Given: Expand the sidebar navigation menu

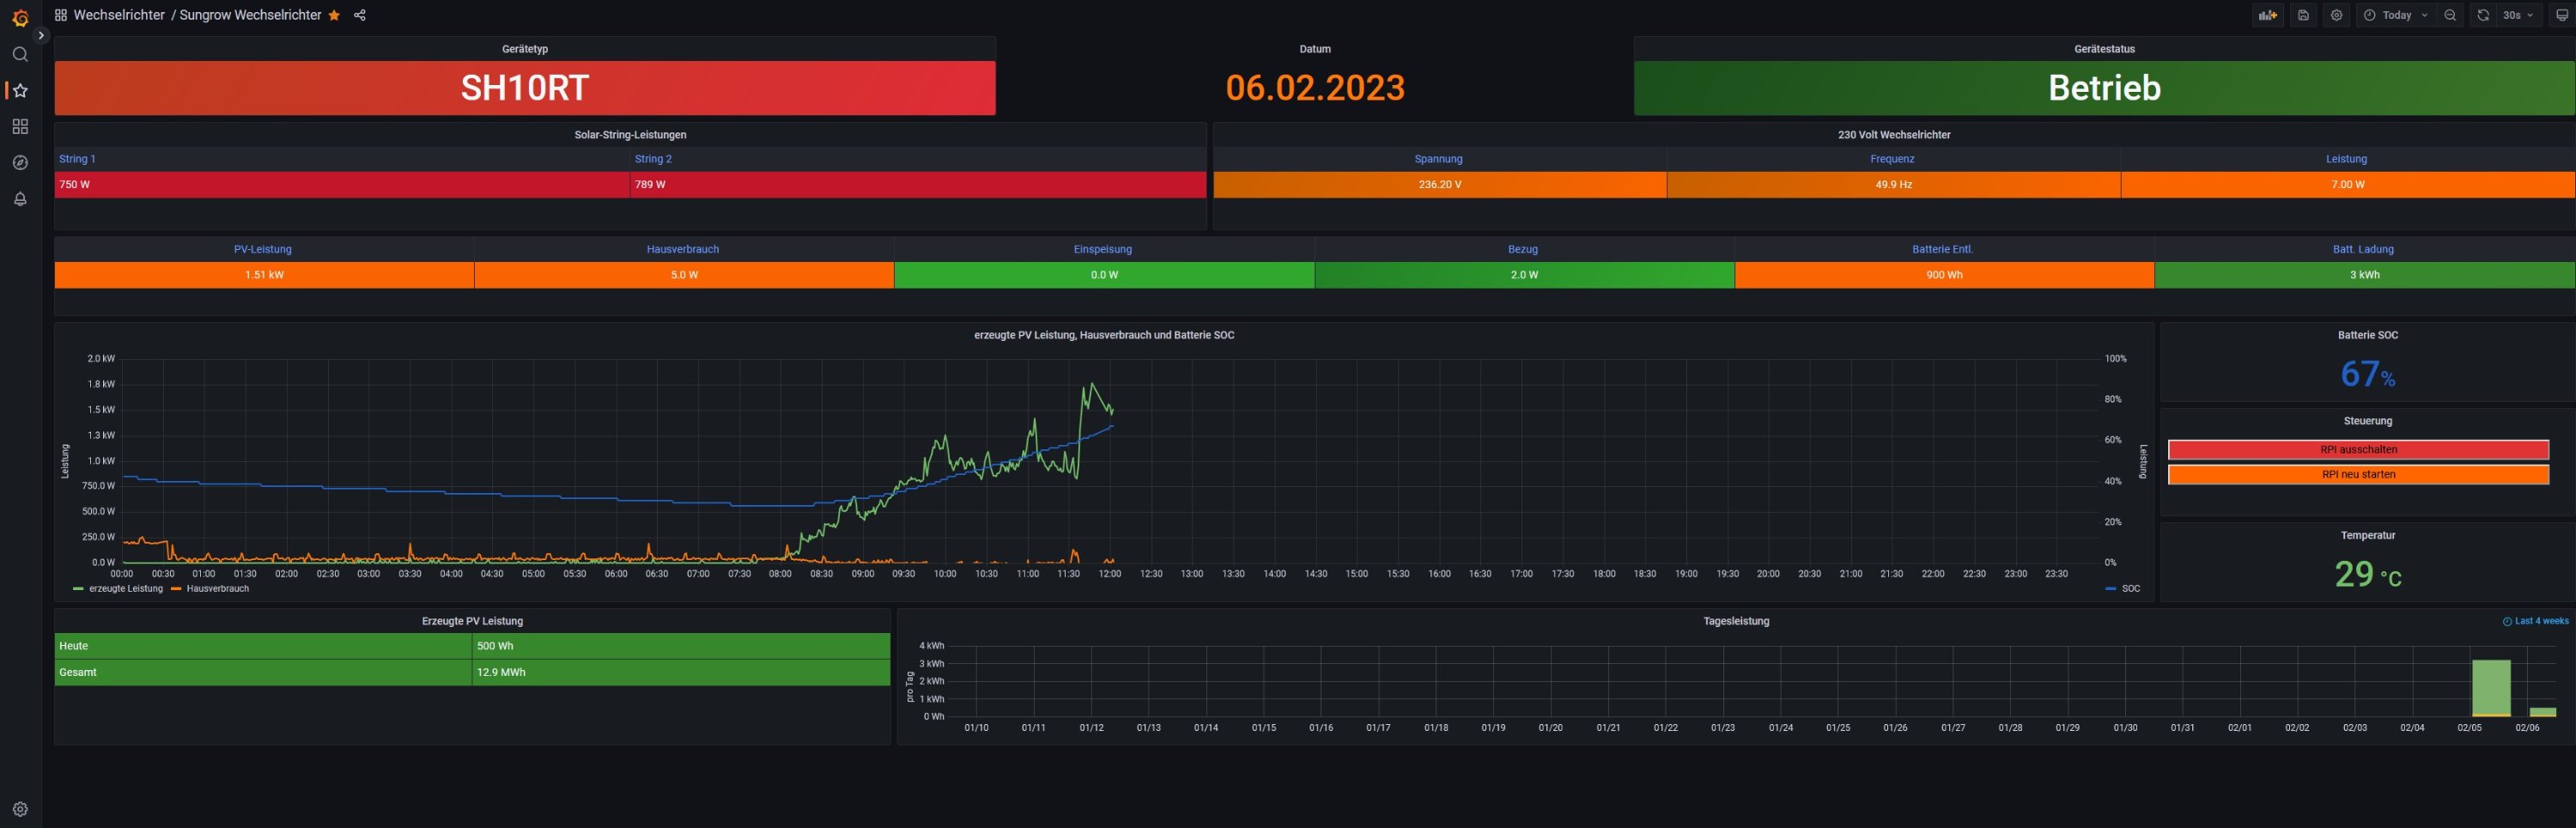Looking at the screenshot, I should 41,35.
